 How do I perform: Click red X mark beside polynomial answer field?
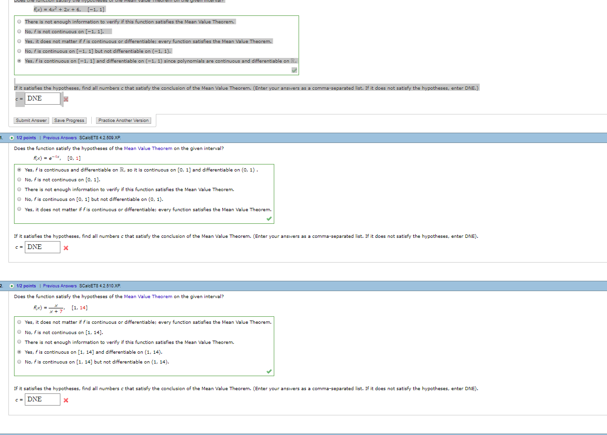pyautogui.click(x=66, y=99)
